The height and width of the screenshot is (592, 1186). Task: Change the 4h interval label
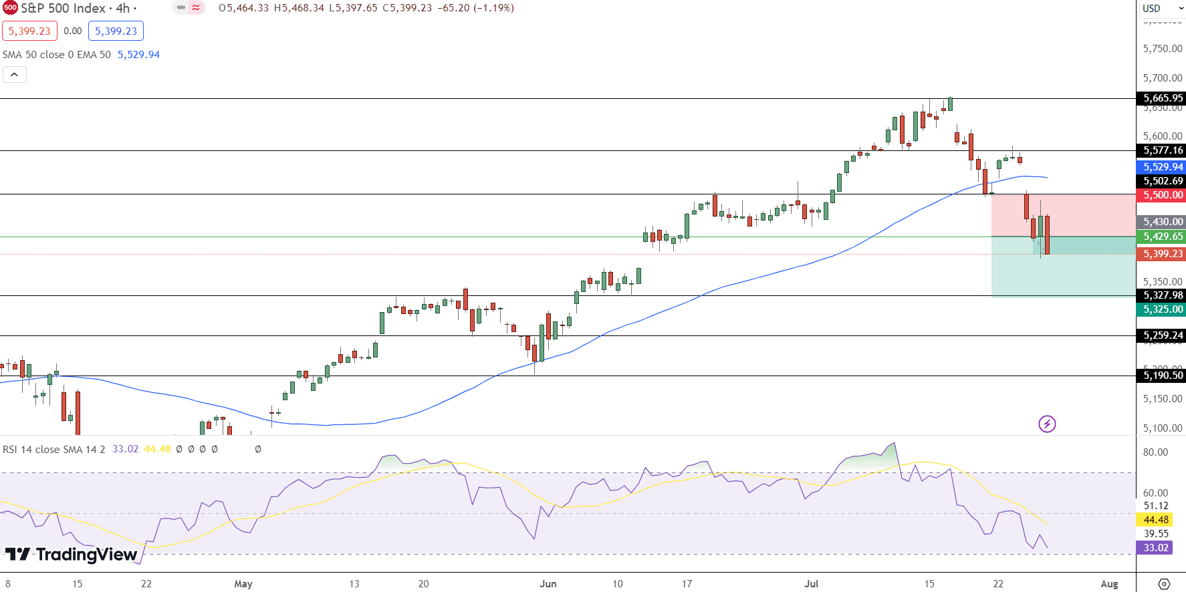[x=123, y=8]
